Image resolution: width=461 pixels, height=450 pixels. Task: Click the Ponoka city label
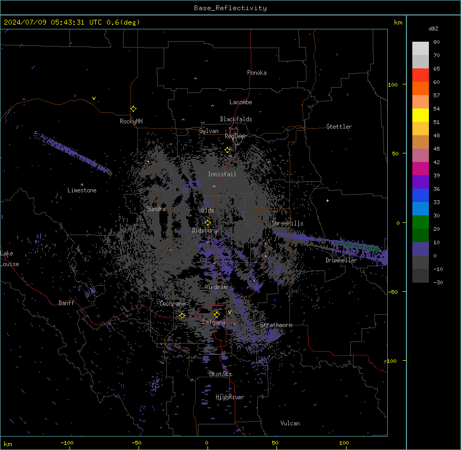[257, 73]
